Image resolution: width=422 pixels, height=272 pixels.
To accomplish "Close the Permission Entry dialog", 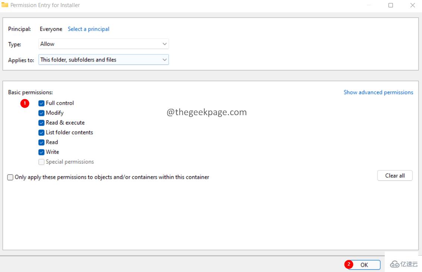I will (412, 5).
